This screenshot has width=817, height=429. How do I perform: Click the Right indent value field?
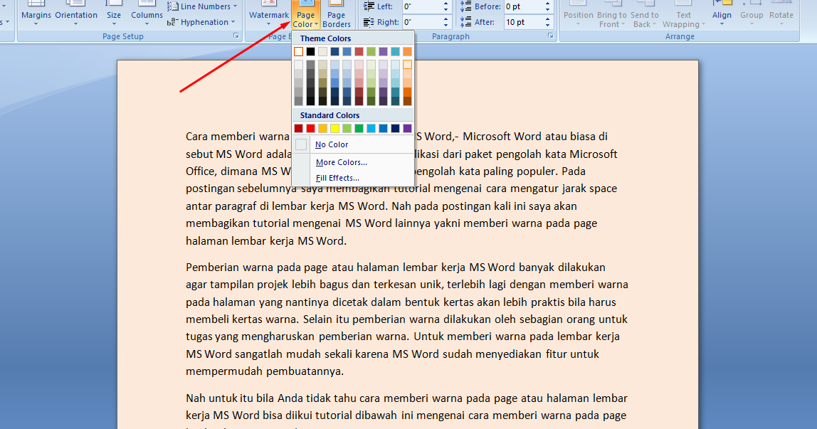(421, 22)
